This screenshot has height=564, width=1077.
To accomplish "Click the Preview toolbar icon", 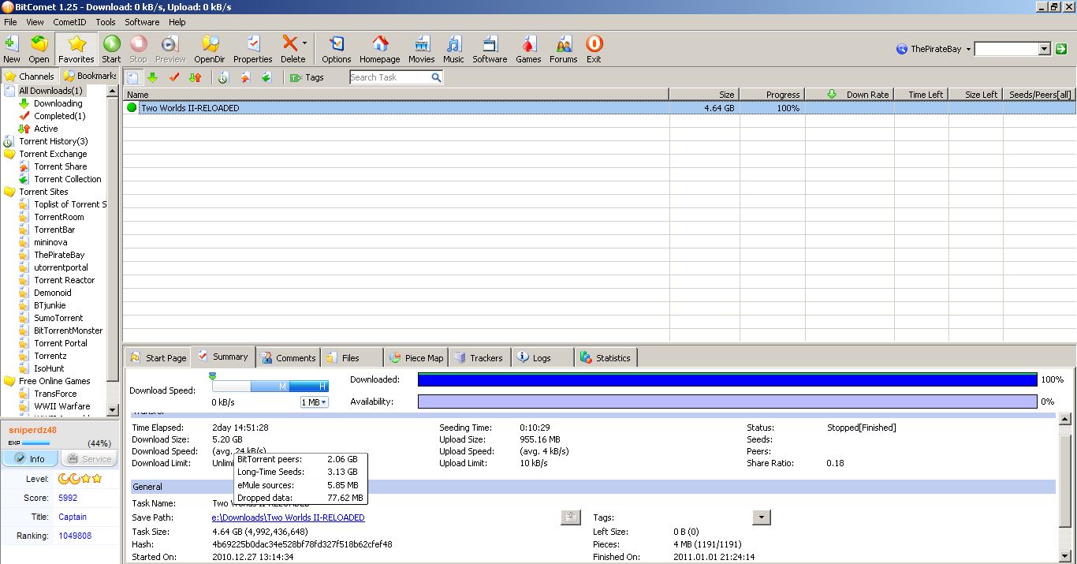I will pyautogui.click(x=170, y=49).
